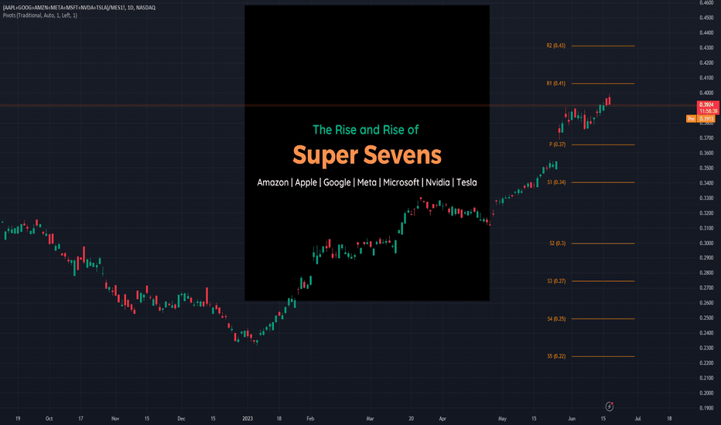Image resolution: width=721 pixels, height=425 pixels.
Task: Click the Oct label on the time axis
Action: pyautogui.click(x=50, y=419)
